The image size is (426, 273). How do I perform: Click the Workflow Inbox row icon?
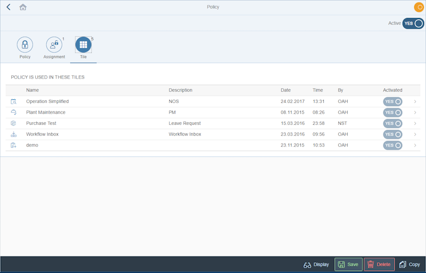point(14,134)
